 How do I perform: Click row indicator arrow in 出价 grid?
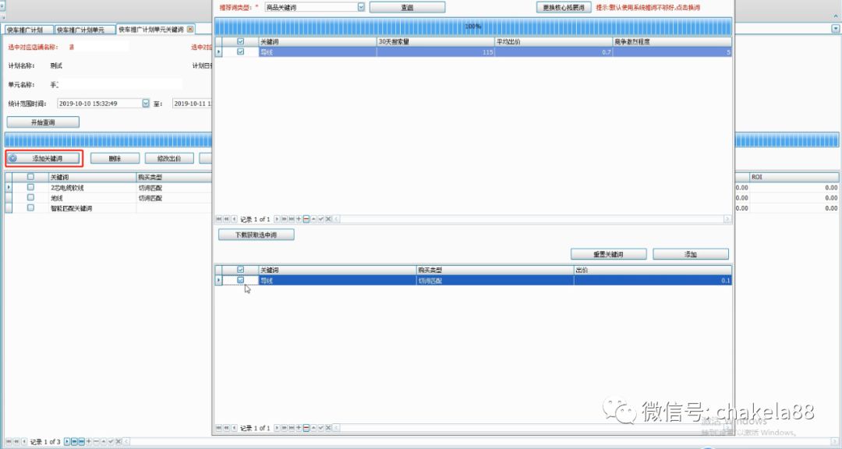[218, 281]
